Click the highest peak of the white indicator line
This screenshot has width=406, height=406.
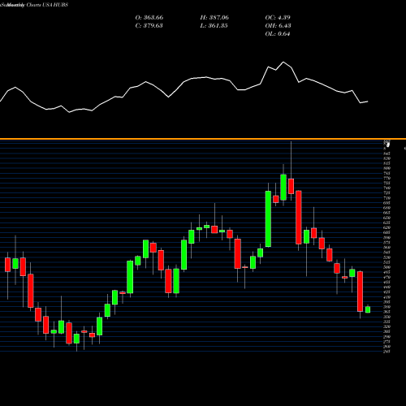click(283, 63)
